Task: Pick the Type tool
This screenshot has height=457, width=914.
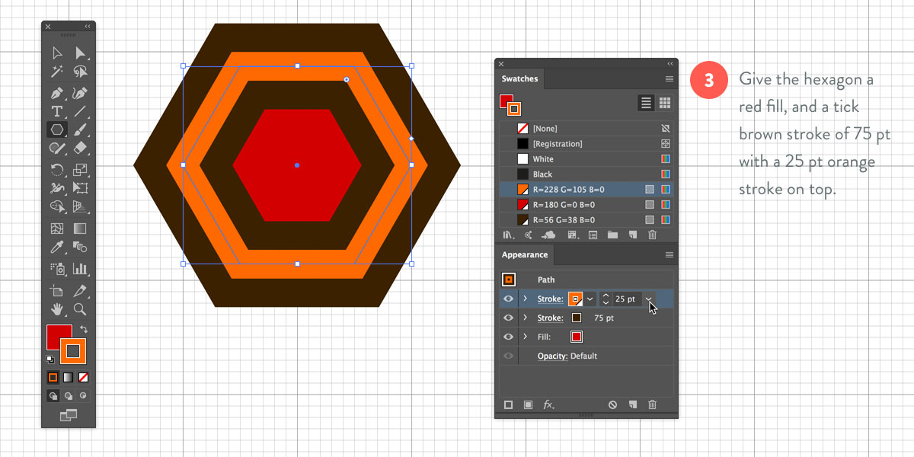Action: [x=57, y=111]
